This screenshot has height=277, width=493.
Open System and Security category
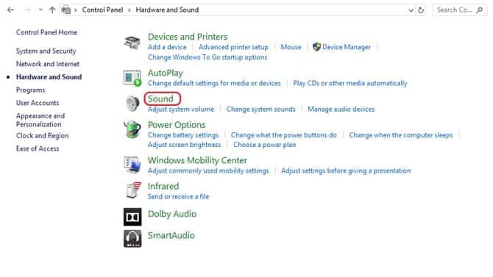46,51
